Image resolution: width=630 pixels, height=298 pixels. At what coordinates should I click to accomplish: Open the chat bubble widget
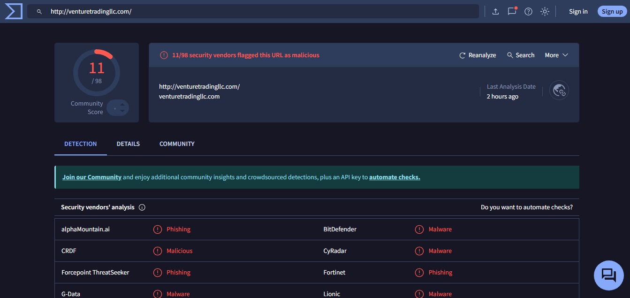[608, 275]
